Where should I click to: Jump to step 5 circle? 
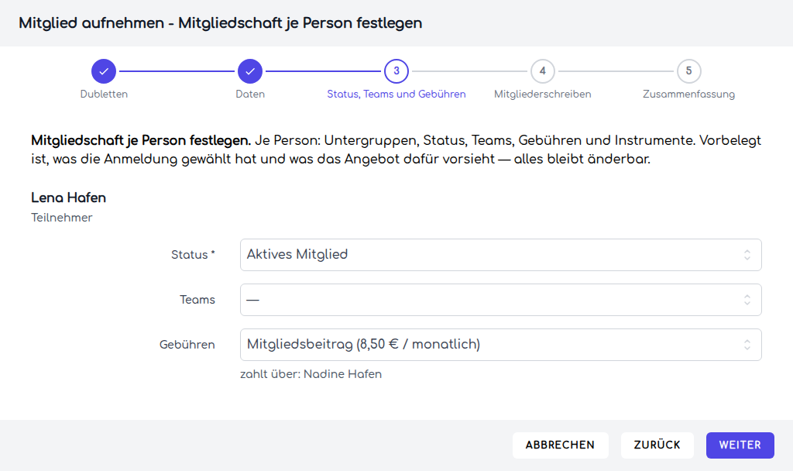[x=688, y=71]
